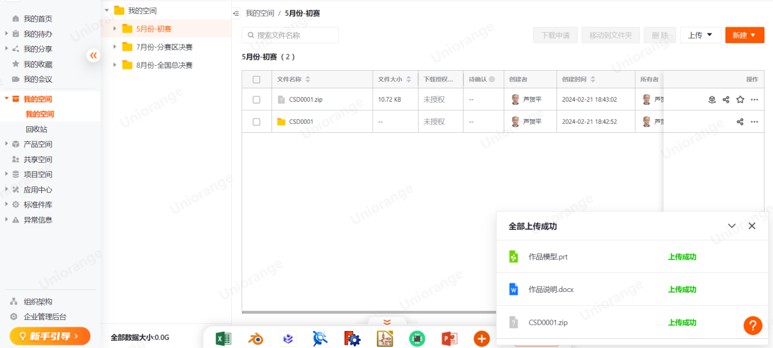773x348 pixels.
Task: Click the share icon in CSD0001 folder row
Action: pyautogui.click(x=740, y=122)
